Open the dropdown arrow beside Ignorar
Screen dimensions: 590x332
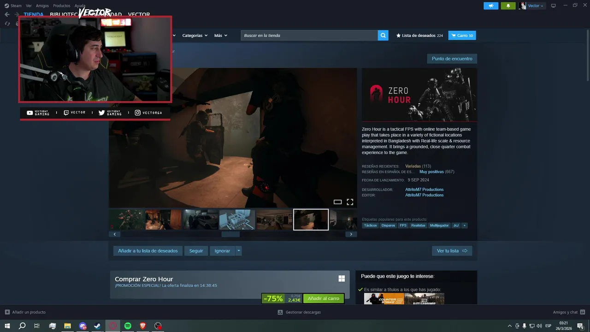(238, 251)
